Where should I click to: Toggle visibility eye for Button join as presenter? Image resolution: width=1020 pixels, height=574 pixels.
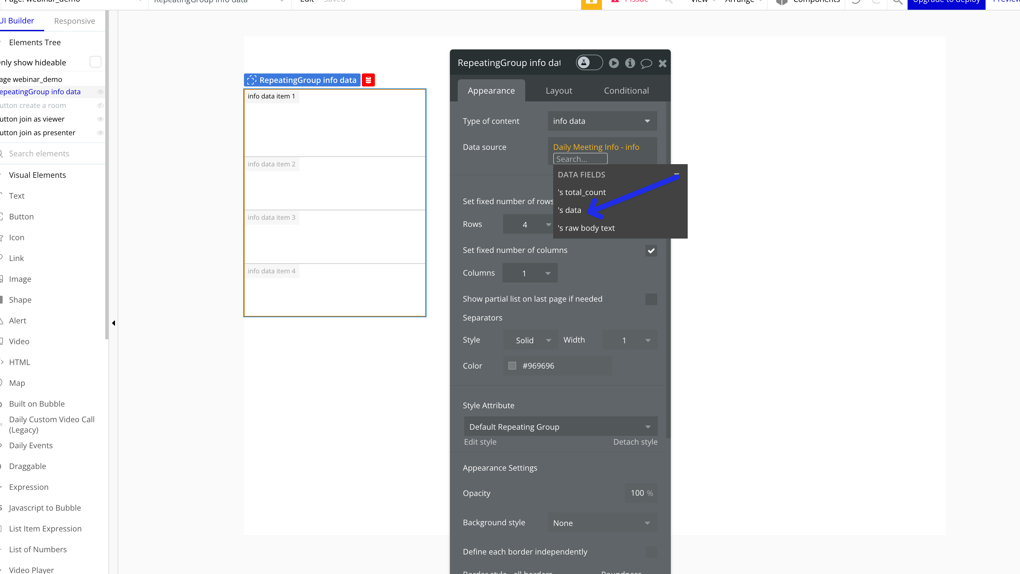pos(100,133)
